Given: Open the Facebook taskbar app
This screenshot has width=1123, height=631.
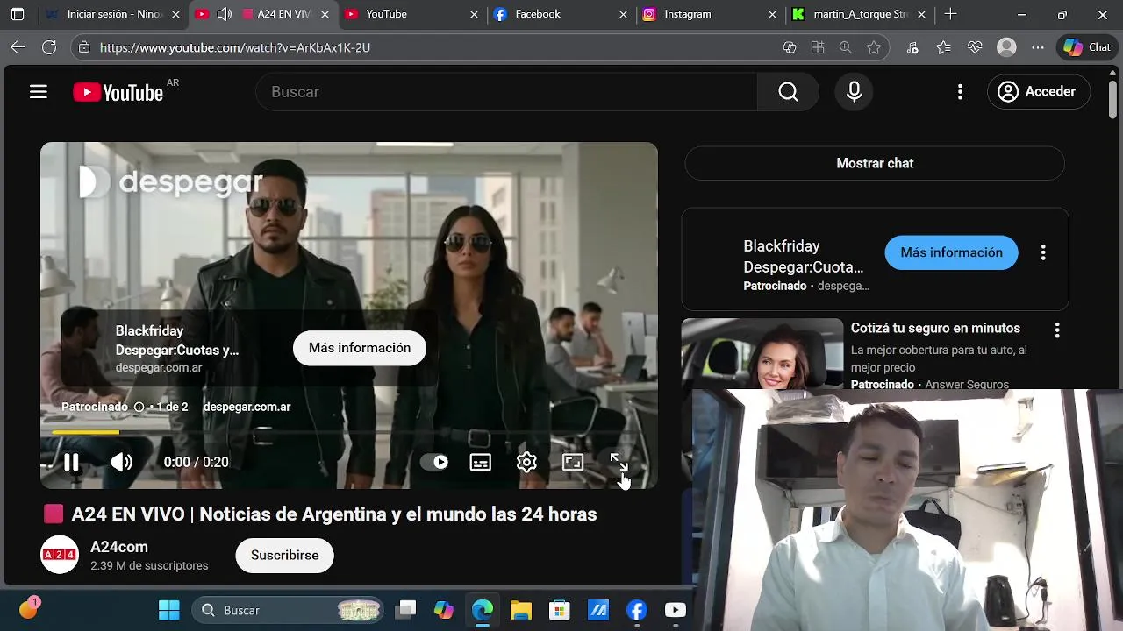Looking at the screenshot, I should 637,610.
